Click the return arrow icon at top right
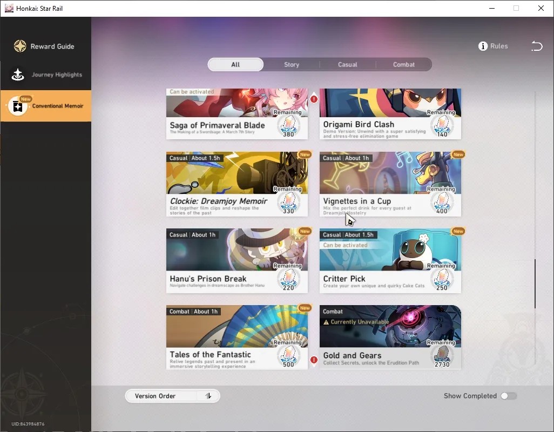Viewport: 554px width, 432px height. pyautogui.click(x=537, y=46)
